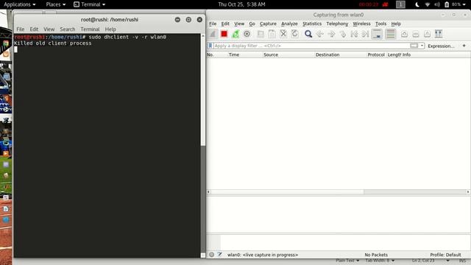Jump to the first packet icon
471x265 pixels.
tap(354, 34)
